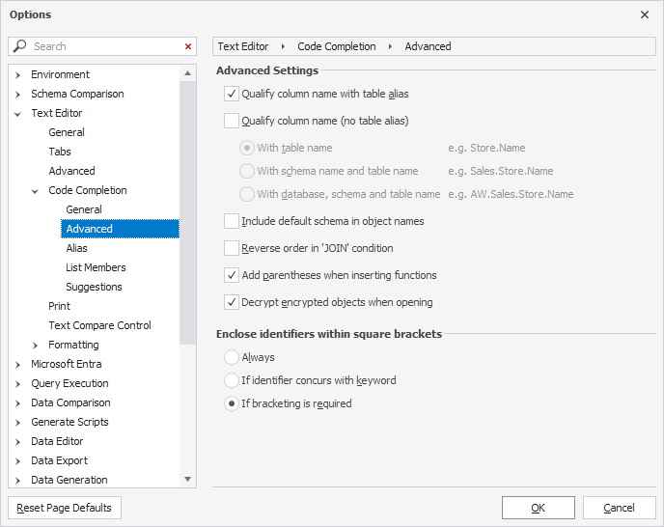Image resolution: width=664 pixels, height=527 pixels.
Task: Open the List Members page
Action: [96, 267]
